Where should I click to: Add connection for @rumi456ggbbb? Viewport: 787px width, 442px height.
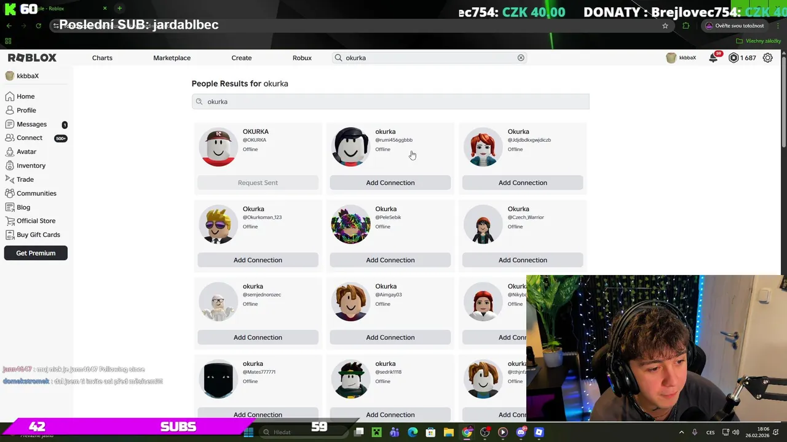click(x=390, y=182)
